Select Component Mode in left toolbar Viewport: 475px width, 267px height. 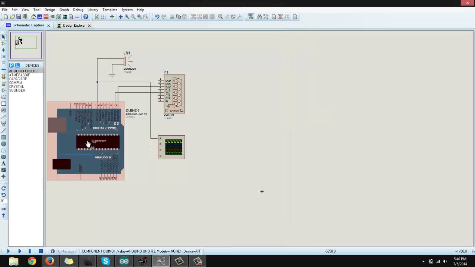click(4, 43)
